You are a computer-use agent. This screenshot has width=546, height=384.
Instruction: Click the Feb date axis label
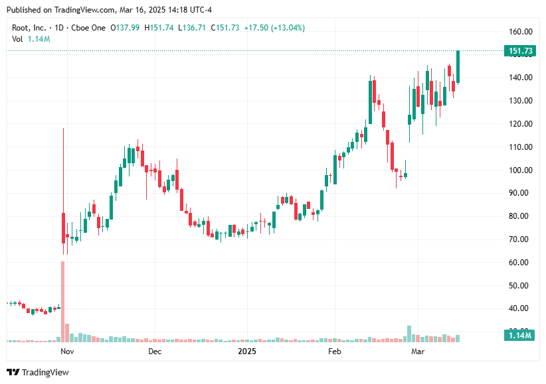click(335, 352)
